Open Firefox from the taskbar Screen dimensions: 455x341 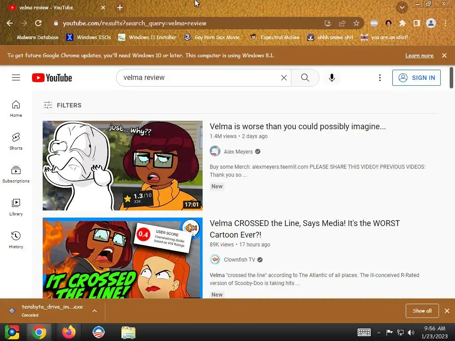click(x=69, y=332)
